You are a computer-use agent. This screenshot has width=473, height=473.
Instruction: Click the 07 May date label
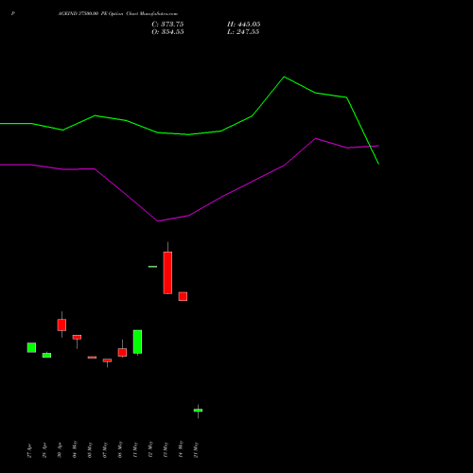pos(105,449)
